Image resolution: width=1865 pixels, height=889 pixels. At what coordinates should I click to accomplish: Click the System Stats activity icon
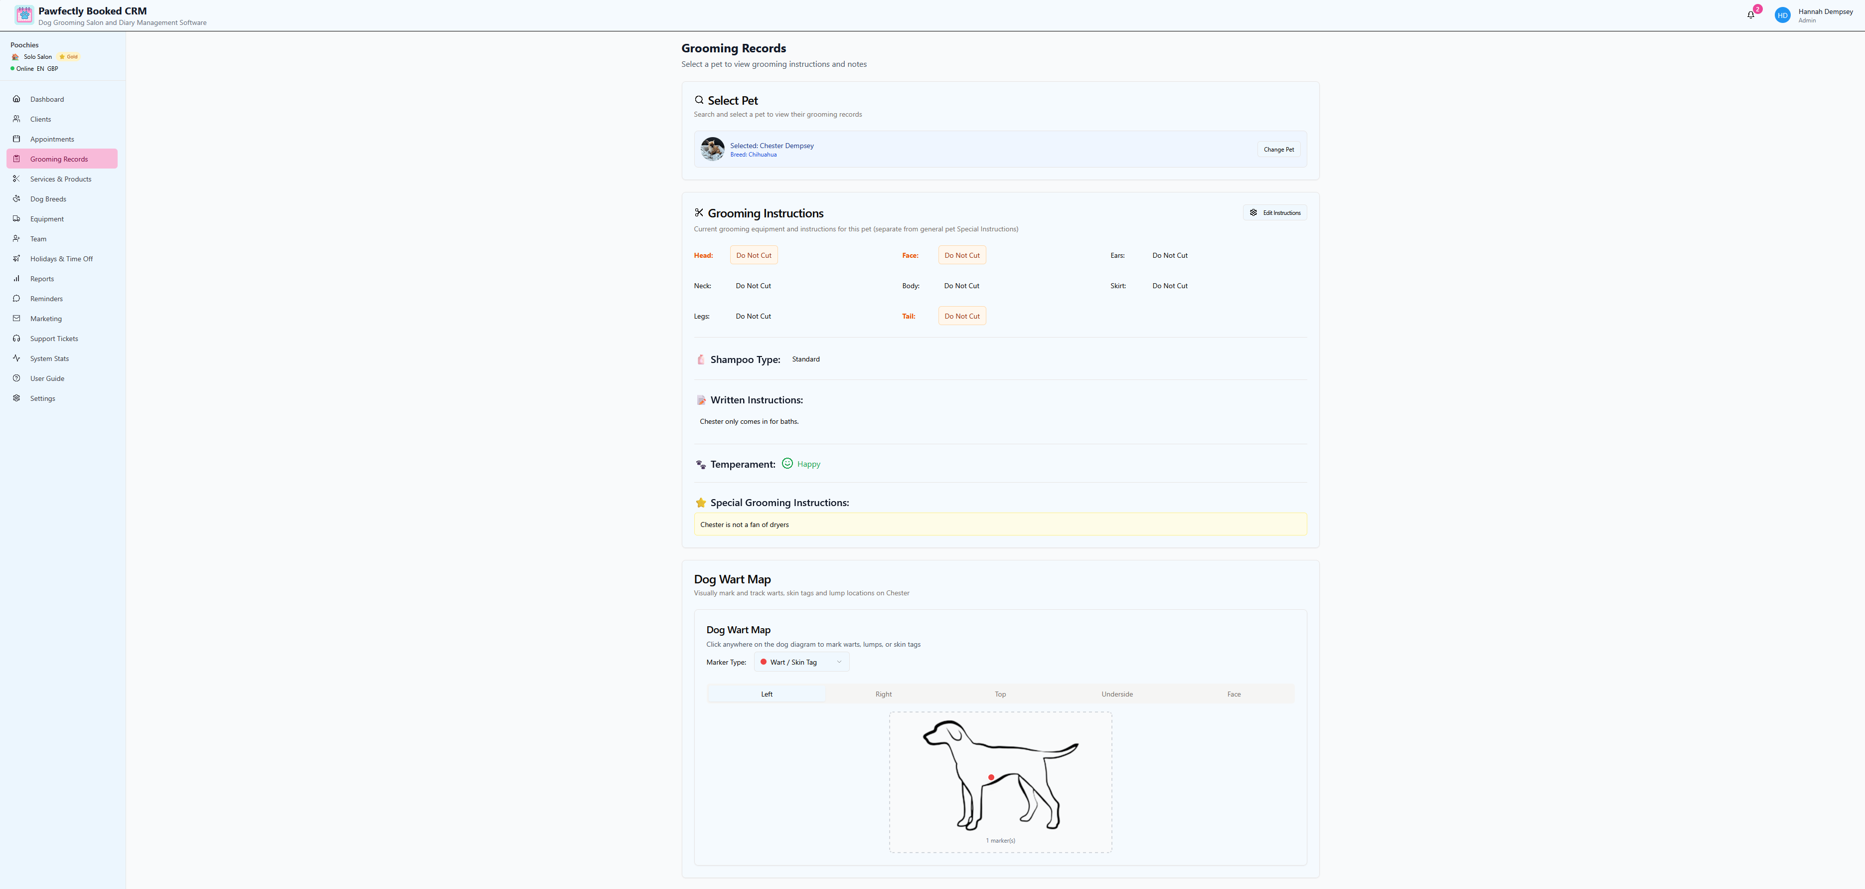tap(16, 358)
